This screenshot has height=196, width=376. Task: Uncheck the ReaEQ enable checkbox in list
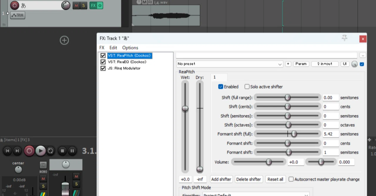tap(103, 62)
